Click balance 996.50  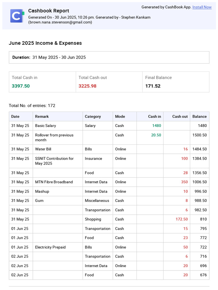(201, 191)
